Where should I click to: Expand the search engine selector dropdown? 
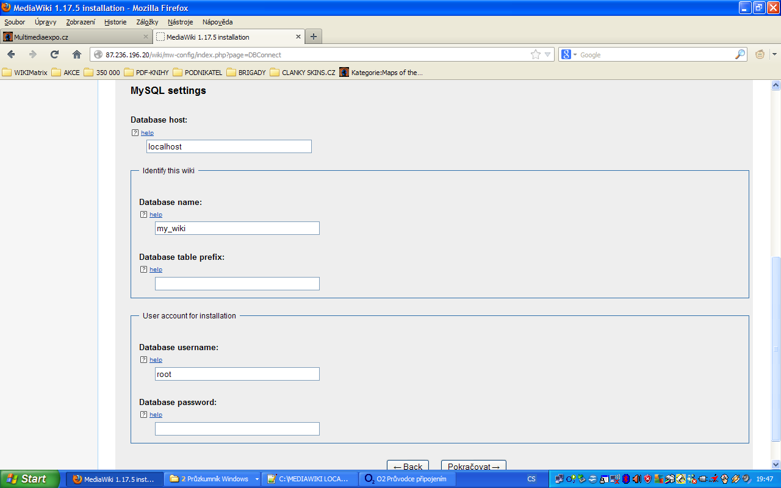point(575,54)
